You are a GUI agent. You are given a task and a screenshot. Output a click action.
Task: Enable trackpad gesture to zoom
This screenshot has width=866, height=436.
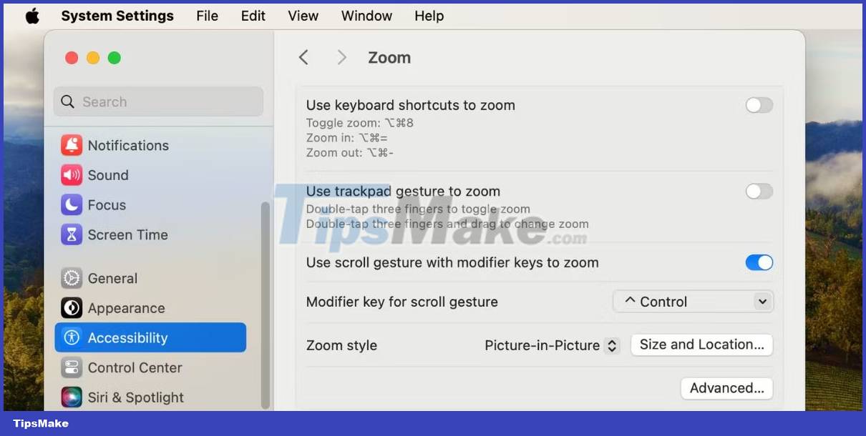759,191
